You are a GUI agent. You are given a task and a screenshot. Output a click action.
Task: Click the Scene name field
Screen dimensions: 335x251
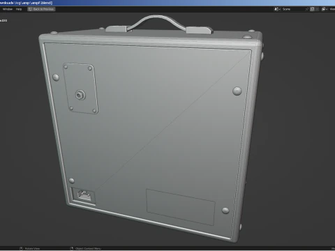coord(292,9)
